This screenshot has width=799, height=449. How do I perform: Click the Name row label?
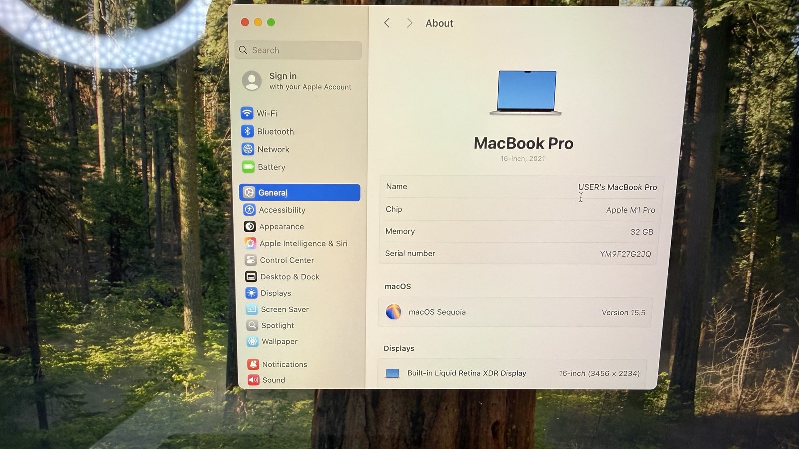click(397, 186)
